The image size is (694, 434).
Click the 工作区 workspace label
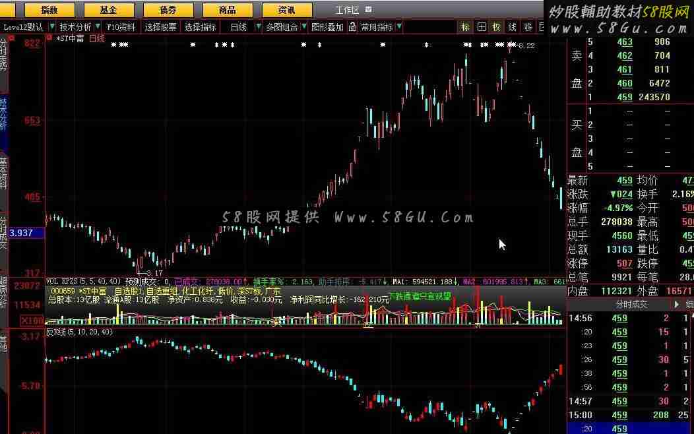348,10
